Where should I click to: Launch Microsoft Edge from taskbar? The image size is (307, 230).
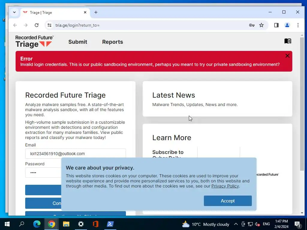pos(37,224)
